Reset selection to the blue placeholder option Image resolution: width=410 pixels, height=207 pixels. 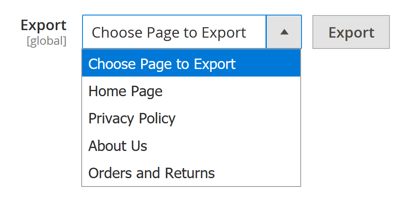(162, 64)
